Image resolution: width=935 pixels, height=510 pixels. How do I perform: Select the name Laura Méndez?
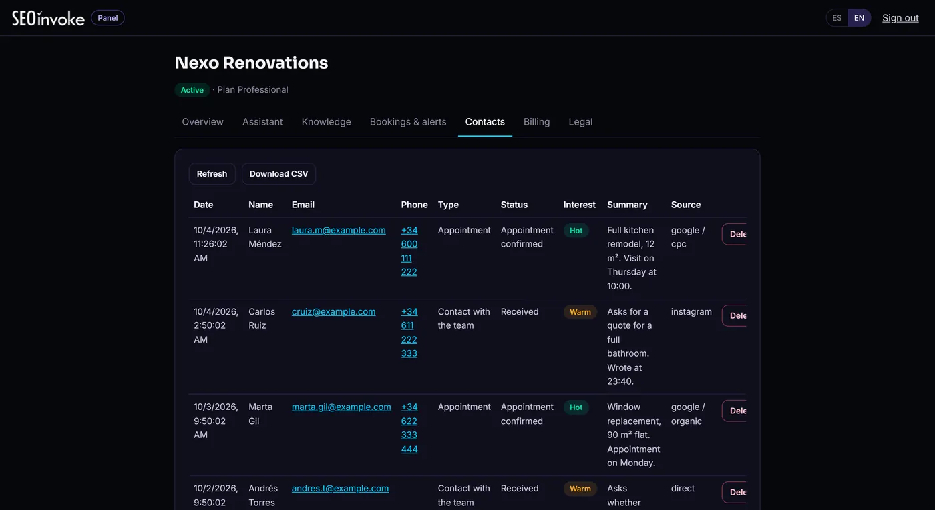coord(265,237)
